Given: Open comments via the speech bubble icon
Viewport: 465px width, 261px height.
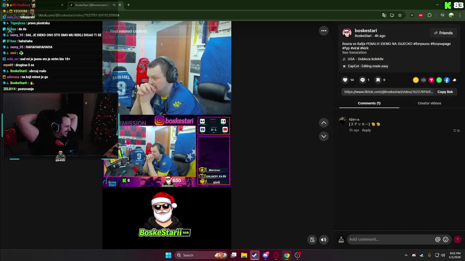Looking at the screenshot, I should [362, 80].
